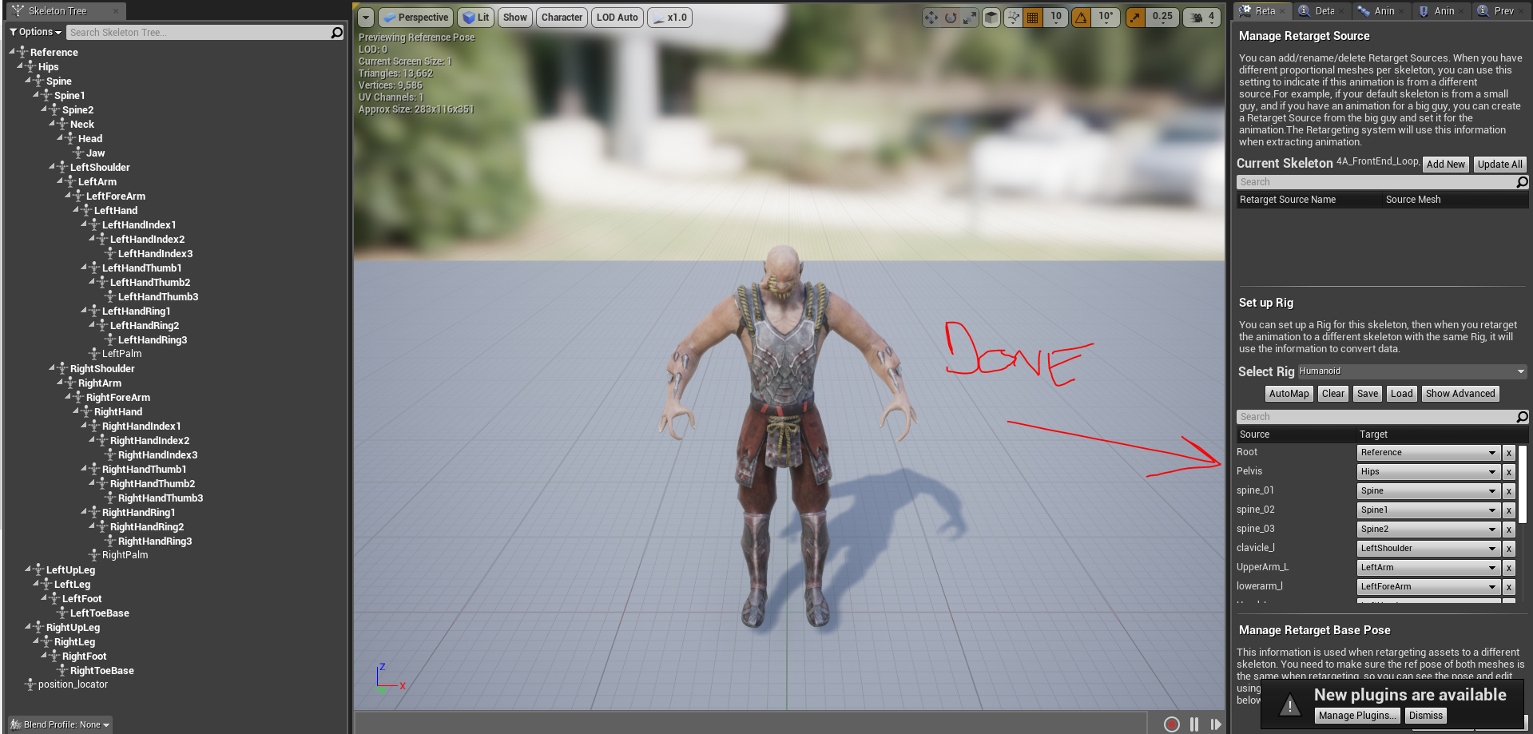This screenshot has width=1533, height=734.
Task: Open the Root target bone dropdown
Action: [1428, 453]
